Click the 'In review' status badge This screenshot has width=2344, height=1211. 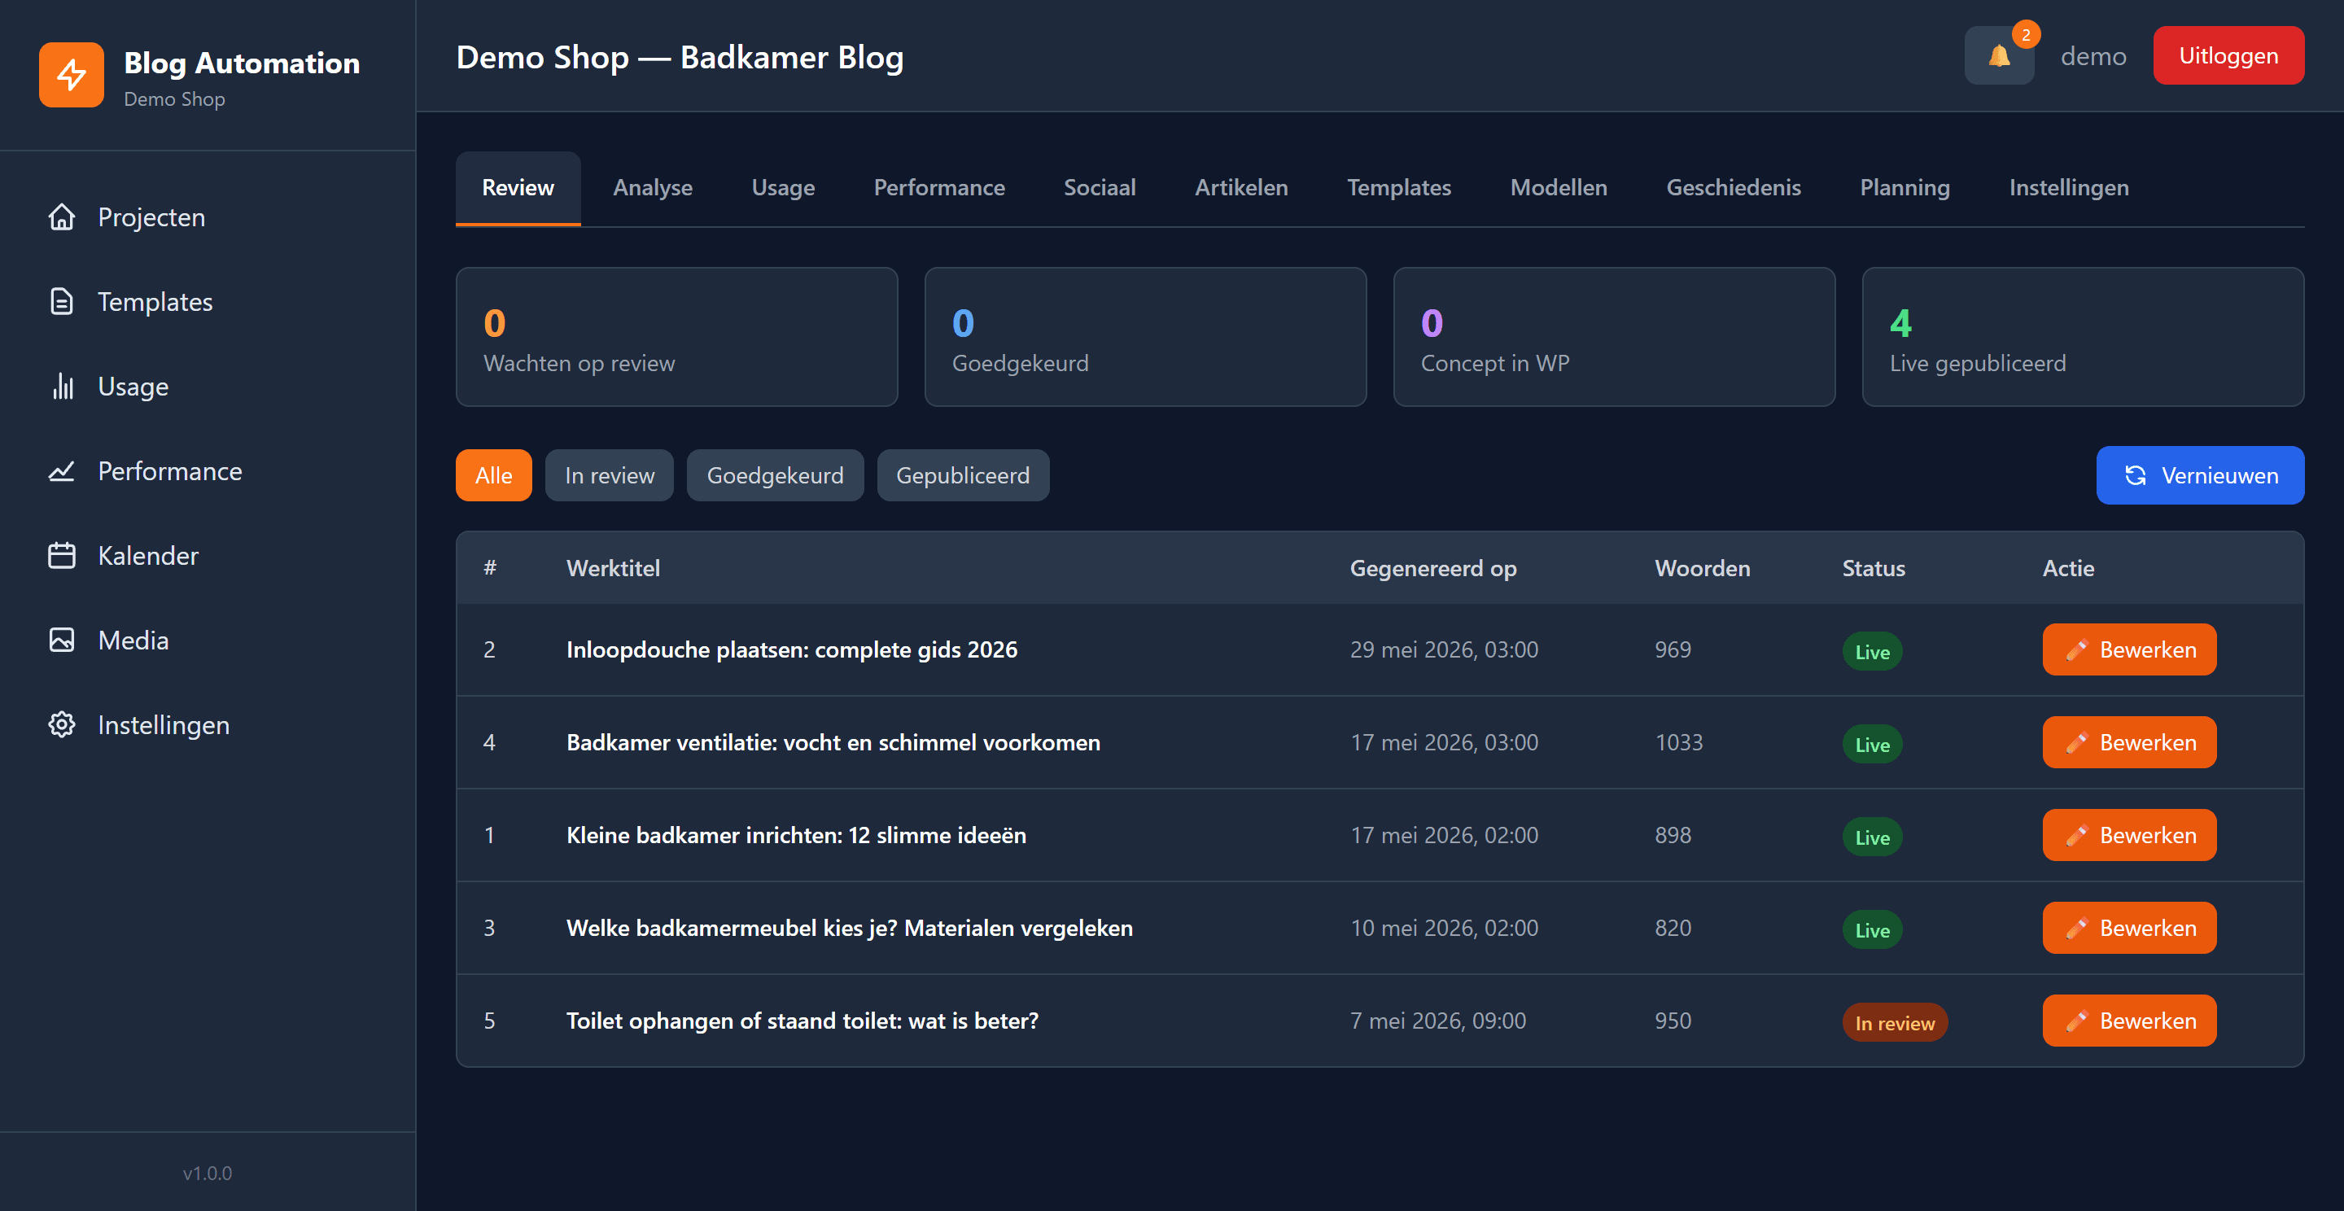pyautogui.click(x=1895, y=1024)
